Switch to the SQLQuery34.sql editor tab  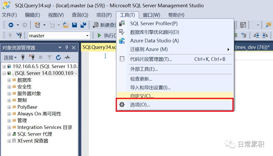(99, 47)
